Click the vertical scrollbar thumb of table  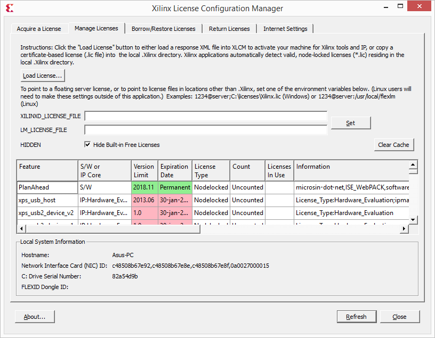click(413, 171)
